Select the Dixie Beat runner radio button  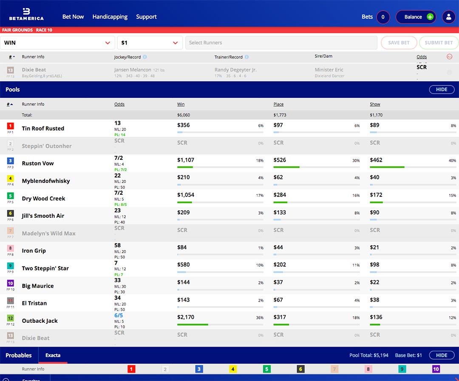tap(449, 72)
